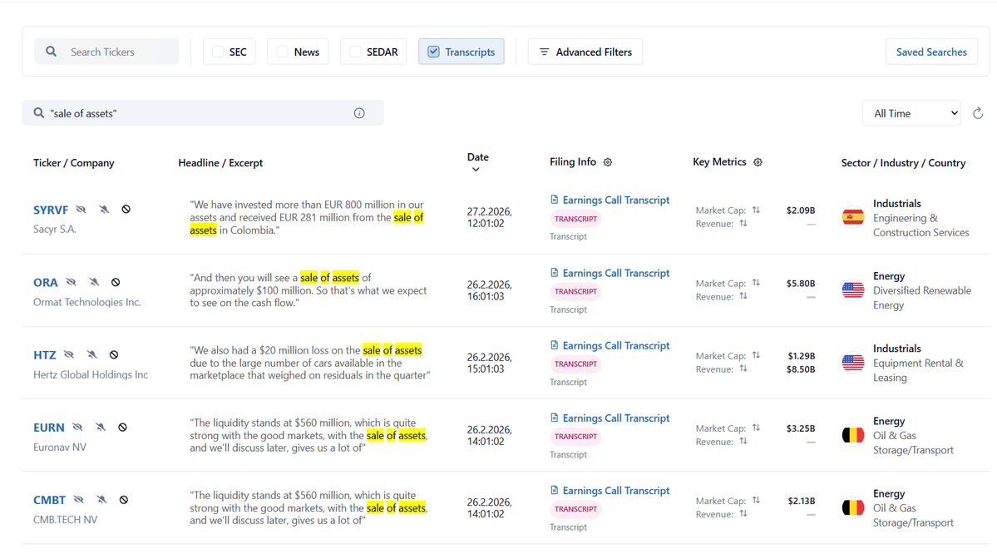Click the Headline / Excerpt column header

click(220, 163)
